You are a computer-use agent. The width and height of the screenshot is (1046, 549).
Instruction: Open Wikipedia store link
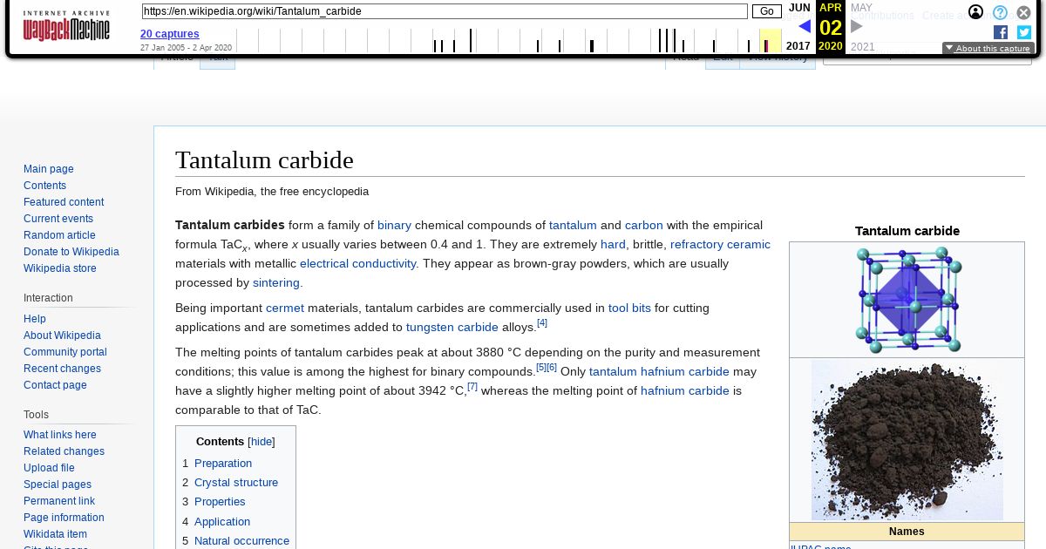point(60,268)
